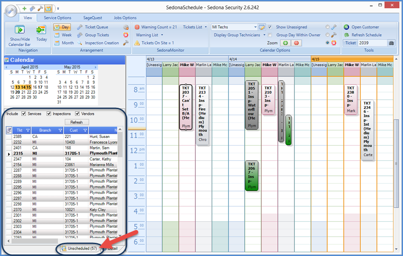This screenshot has height=256, width=403.
Task: Click the 4/13 day header
Action: tap(187, 59)
